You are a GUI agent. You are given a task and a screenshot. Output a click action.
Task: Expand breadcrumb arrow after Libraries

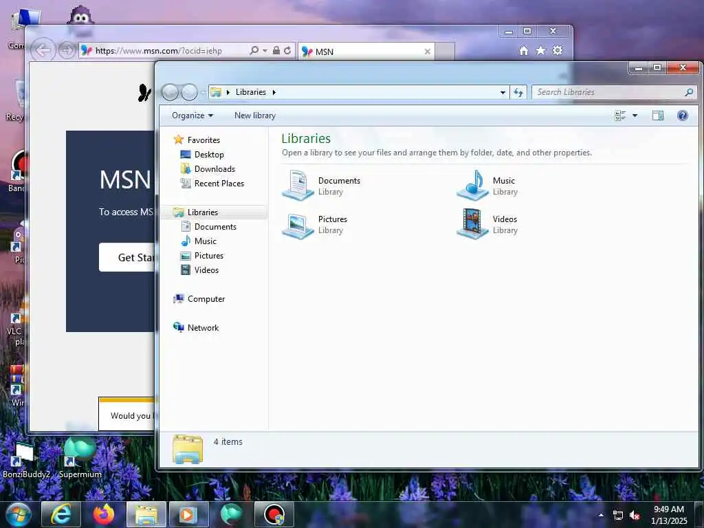(274, 92)
